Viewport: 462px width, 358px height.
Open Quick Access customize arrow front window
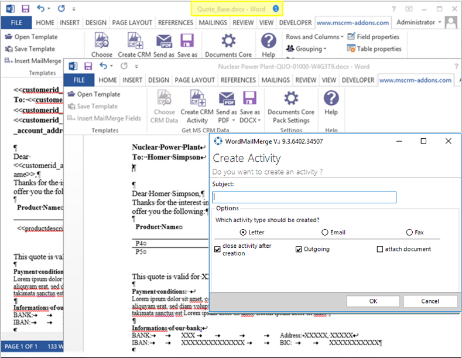[136, 66]
